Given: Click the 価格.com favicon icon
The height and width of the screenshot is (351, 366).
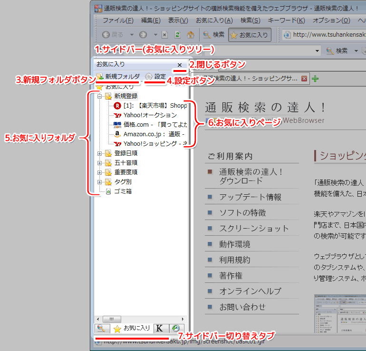Looking at the screenshot, I should 117,125.
